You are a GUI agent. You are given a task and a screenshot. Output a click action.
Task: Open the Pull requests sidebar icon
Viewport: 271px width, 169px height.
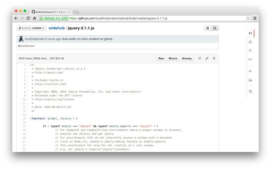point(250,51)
